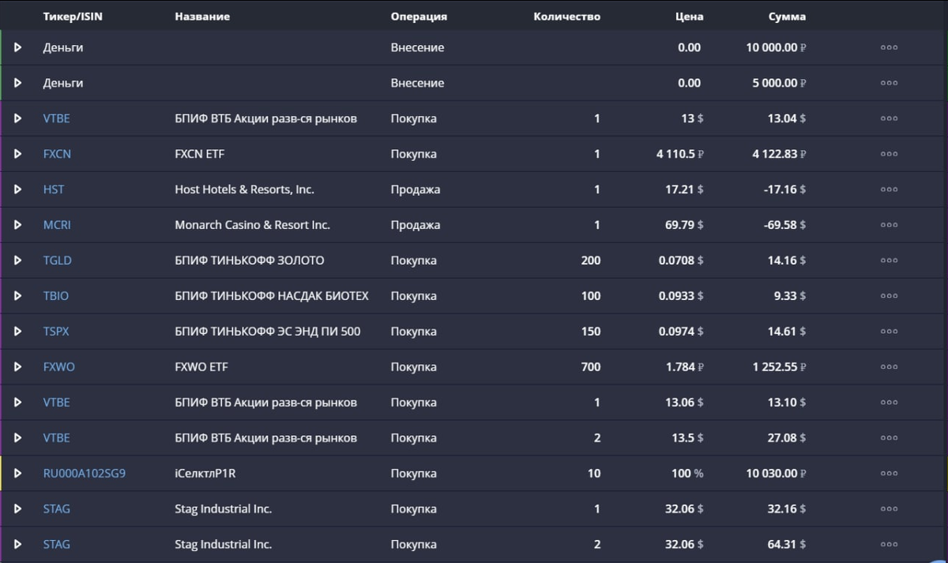
Task: Expand the TGLD gold fund row
Action: (18, 261)
